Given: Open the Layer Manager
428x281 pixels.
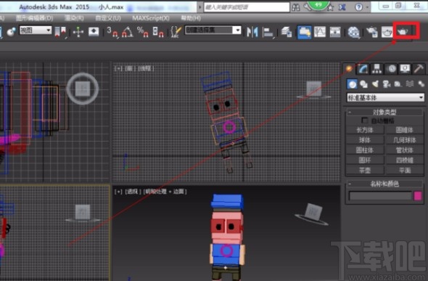Looking at the screenshot, I should (x=287, y=32).
